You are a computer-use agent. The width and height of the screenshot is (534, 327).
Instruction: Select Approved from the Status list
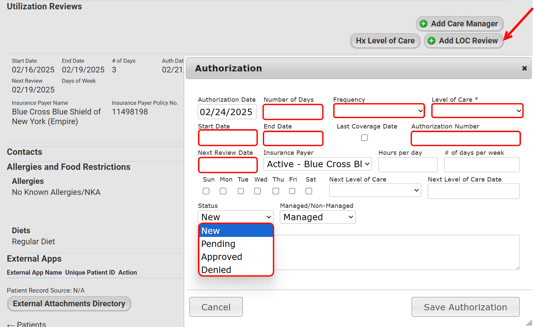pos(221,257)
